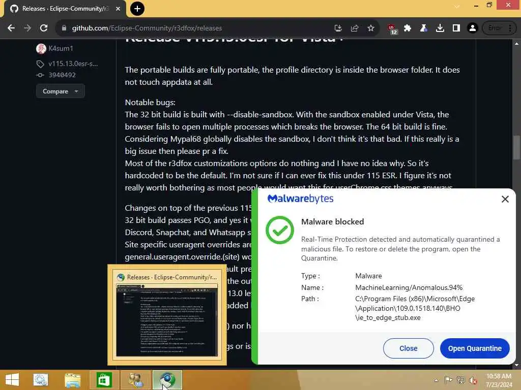Dismiss the Malwarebytes notification with X
The image size is (521, 390).
pos(505,199)
